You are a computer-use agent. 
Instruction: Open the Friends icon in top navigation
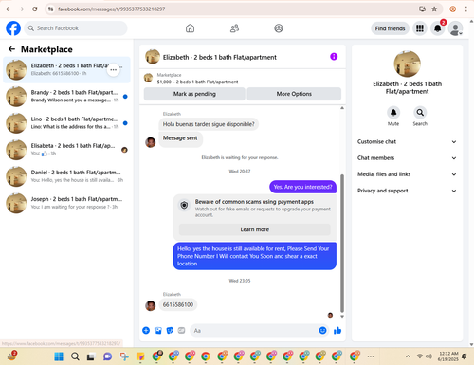[x=234, y=28]
